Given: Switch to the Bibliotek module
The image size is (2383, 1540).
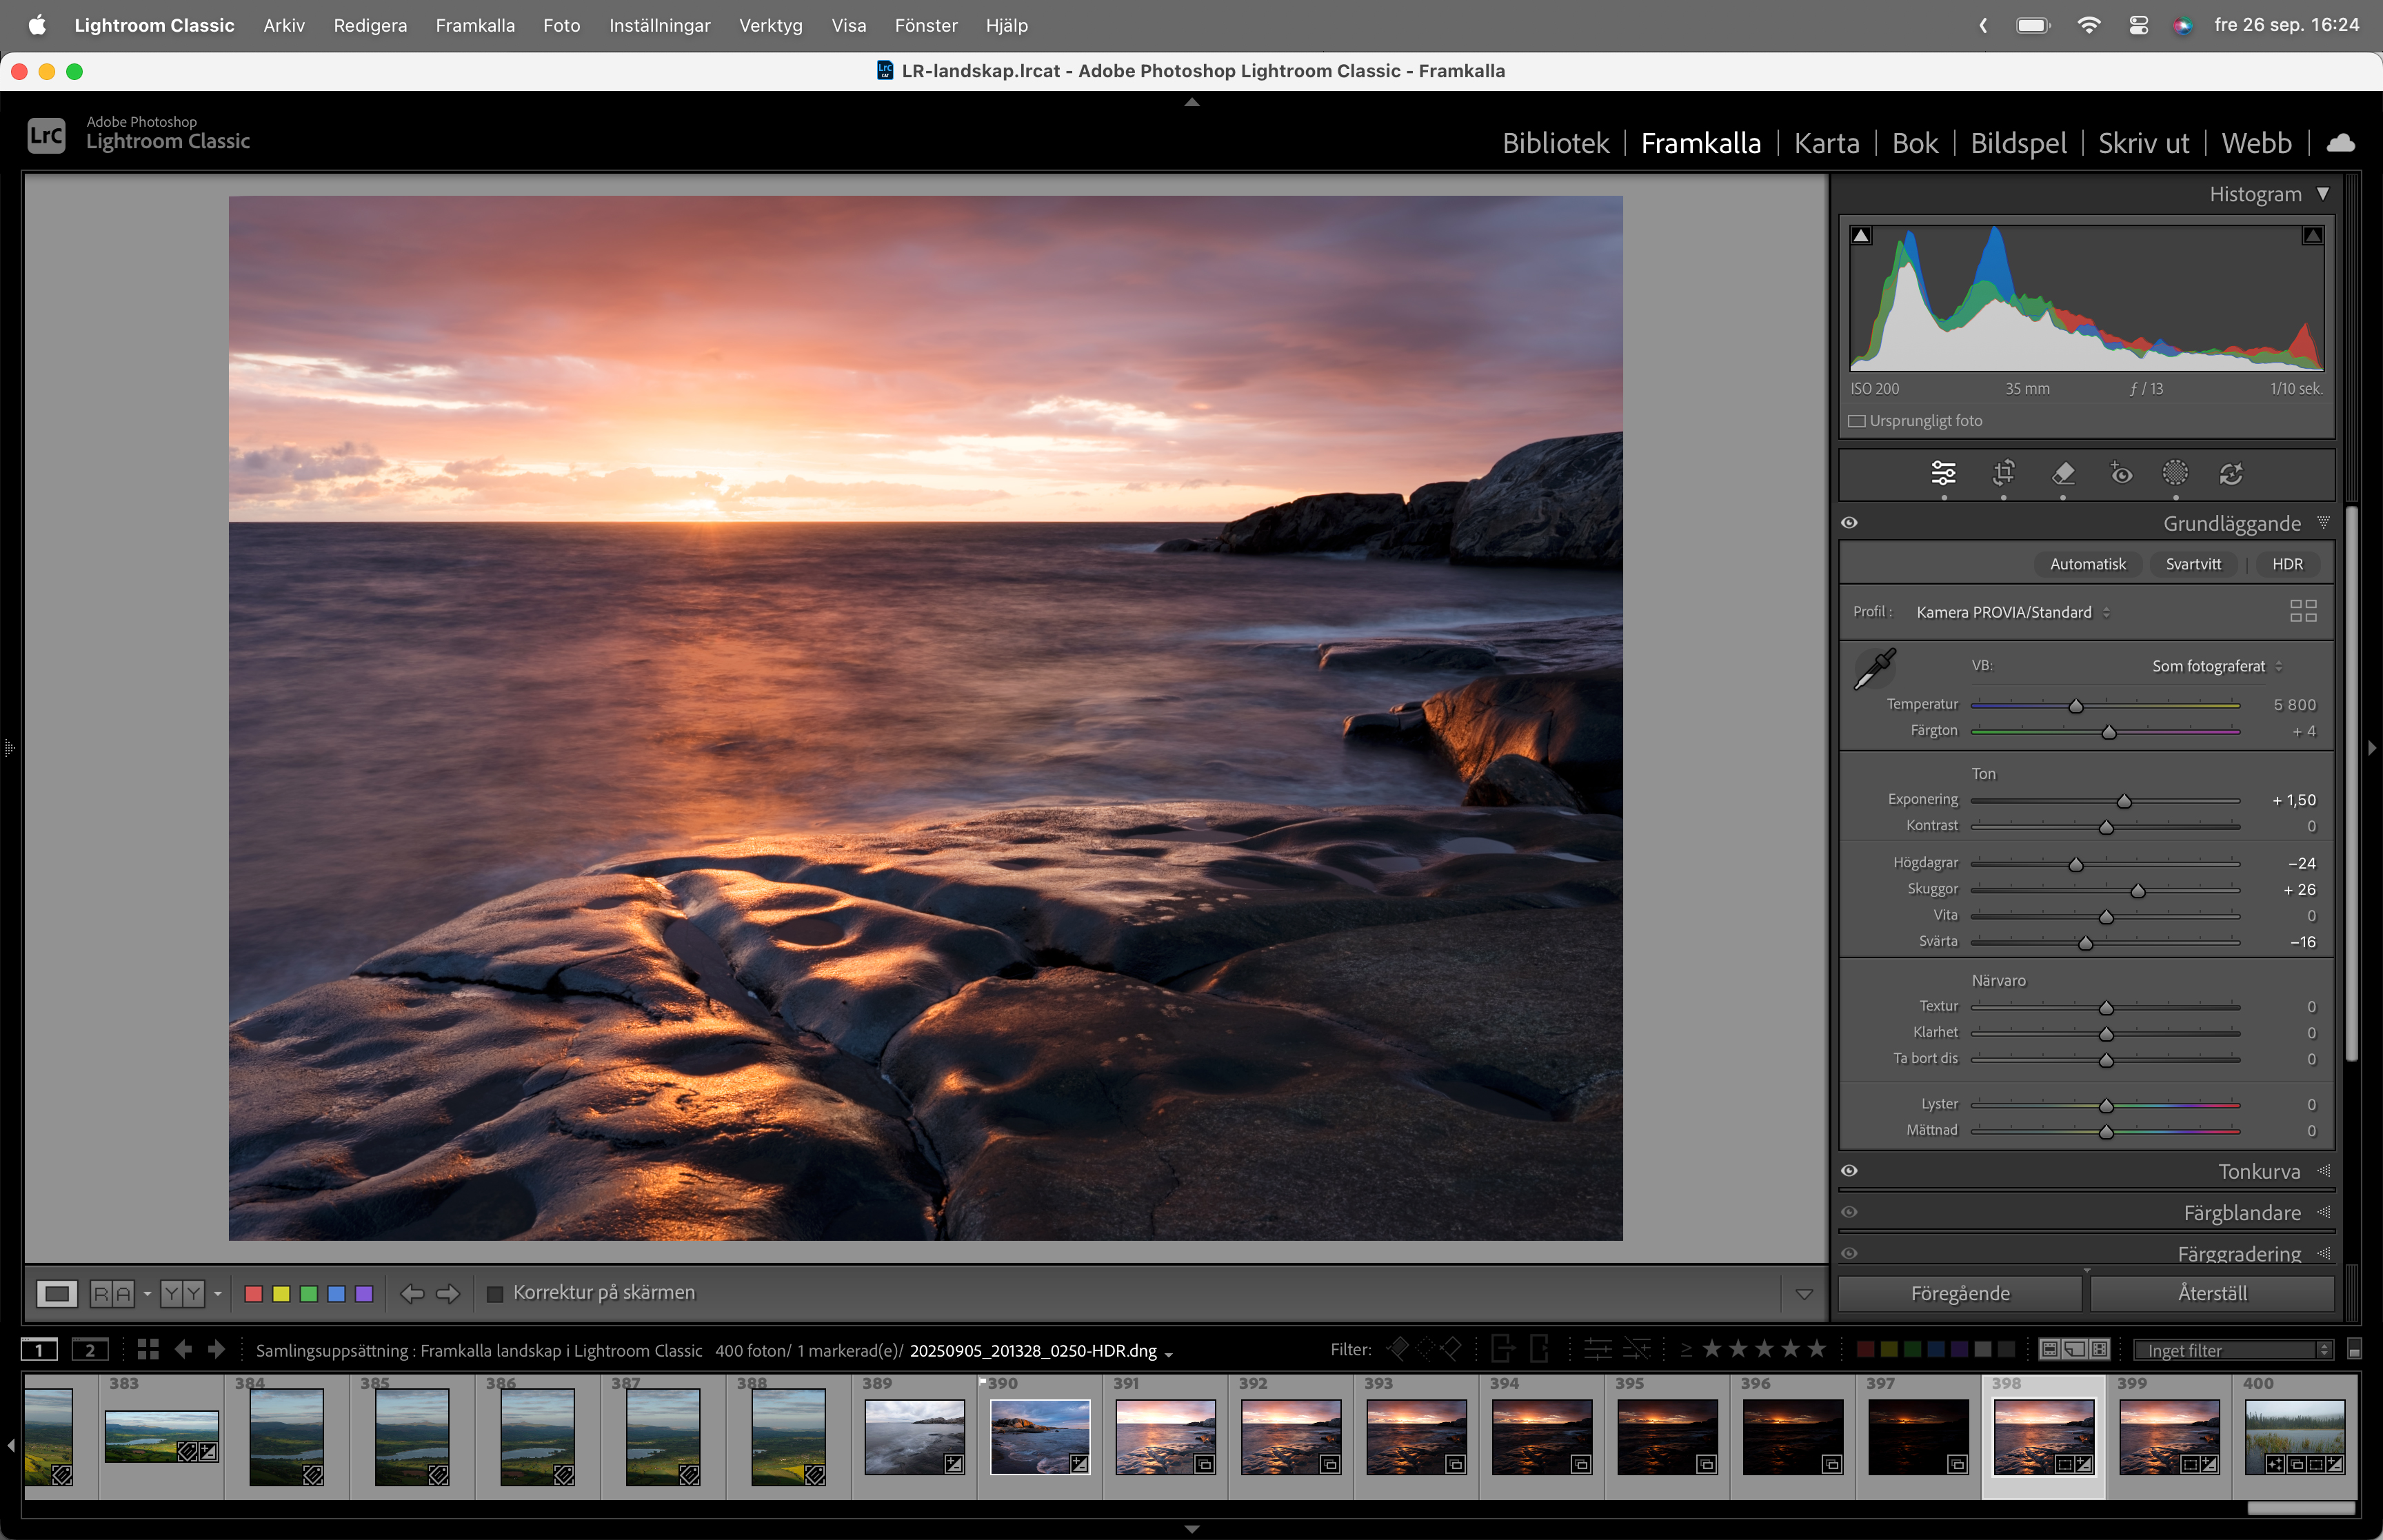Looking at the screenshot, I should tap(1555, 144).
